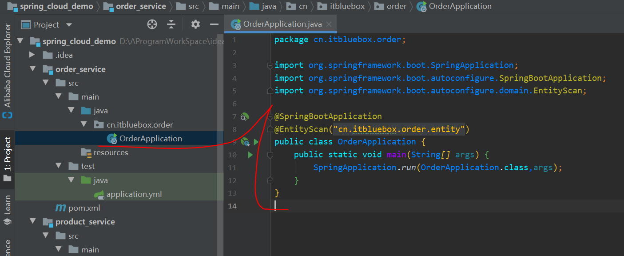The width and height of the screenshot is (624, 256).
Task: Fold the annotations at line 7
Action: click(270, 117)
